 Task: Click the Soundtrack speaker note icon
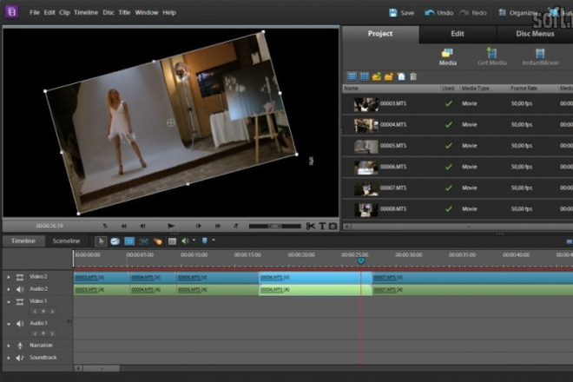[x=20, y=358]
